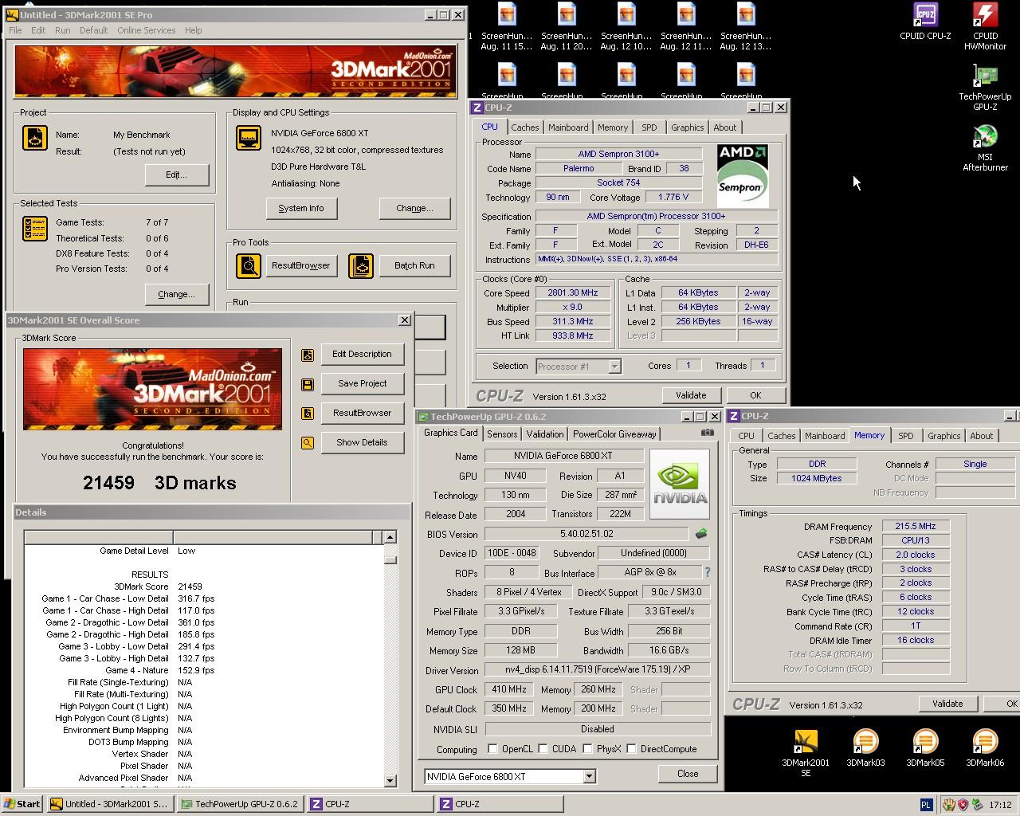
Task: Open the 3DMark2001 SE desktop shortcut
Action: pyautogui.click(x=806, y=753)
